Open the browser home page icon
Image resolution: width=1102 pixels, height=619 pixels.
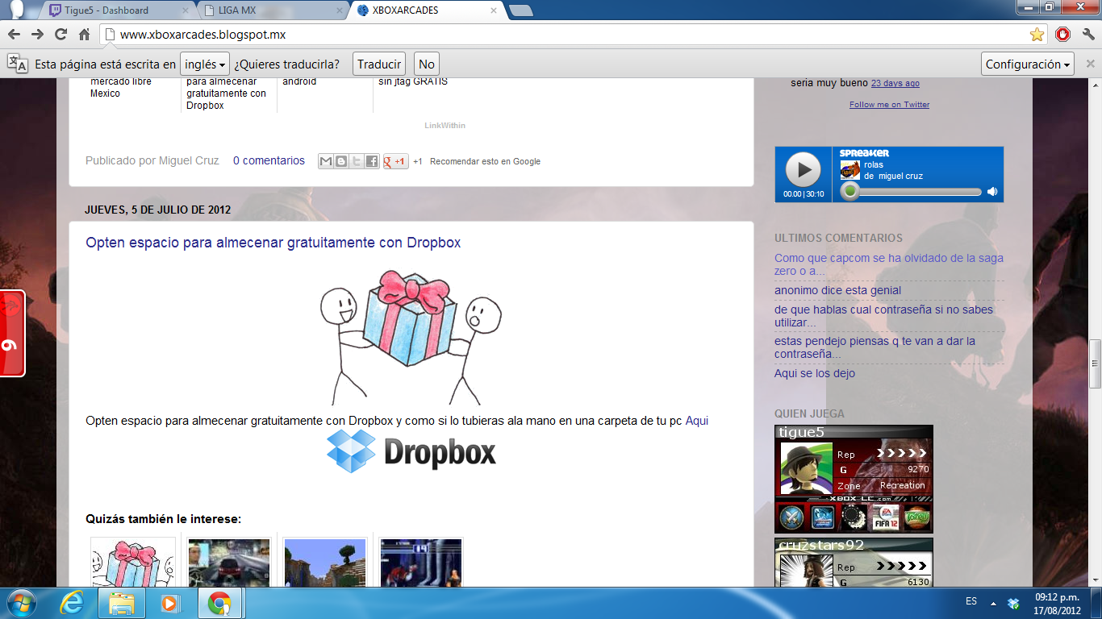click(84, 35)
